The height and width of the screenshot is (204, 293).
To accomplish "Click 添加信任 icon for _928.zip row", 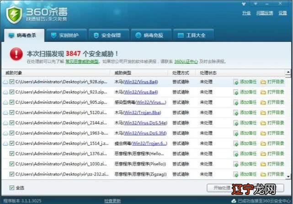I will coord(236,82).
